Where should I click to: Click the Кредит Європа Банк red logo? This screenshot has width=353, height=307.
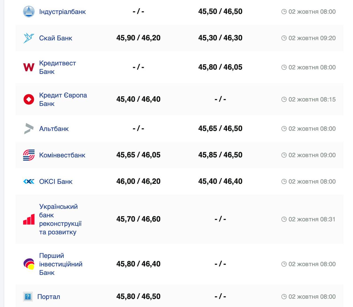pyautogui.click(x=29, y=99)
